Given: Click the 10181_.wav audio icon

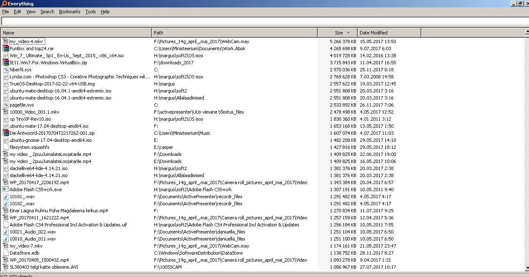Looking at the screenshot, I should [x=6, y=197].
